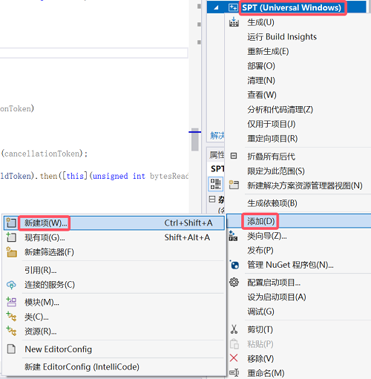Click the class wizard icon

[x=233, y=236]
